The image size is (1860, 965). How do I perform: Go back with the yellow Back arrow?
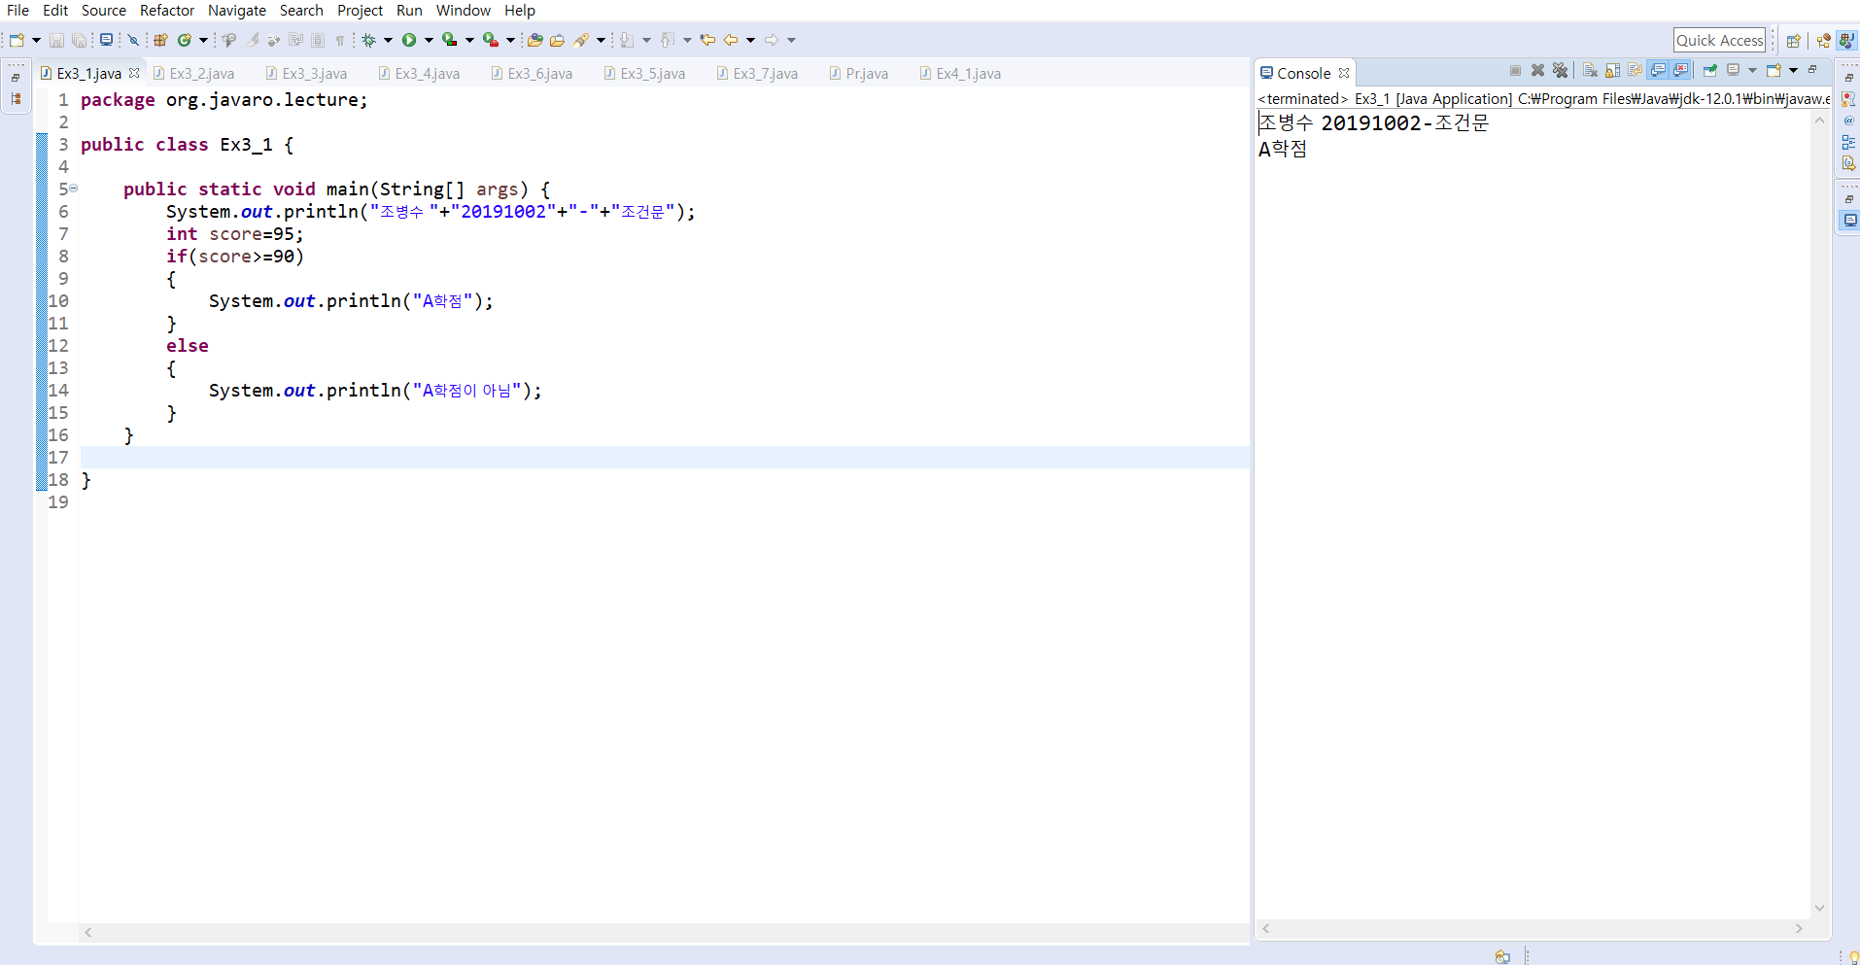731,40
